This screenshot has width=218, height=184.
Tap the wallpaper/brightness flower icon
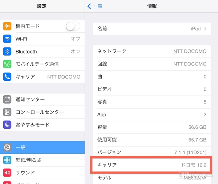tap(7, 160)
